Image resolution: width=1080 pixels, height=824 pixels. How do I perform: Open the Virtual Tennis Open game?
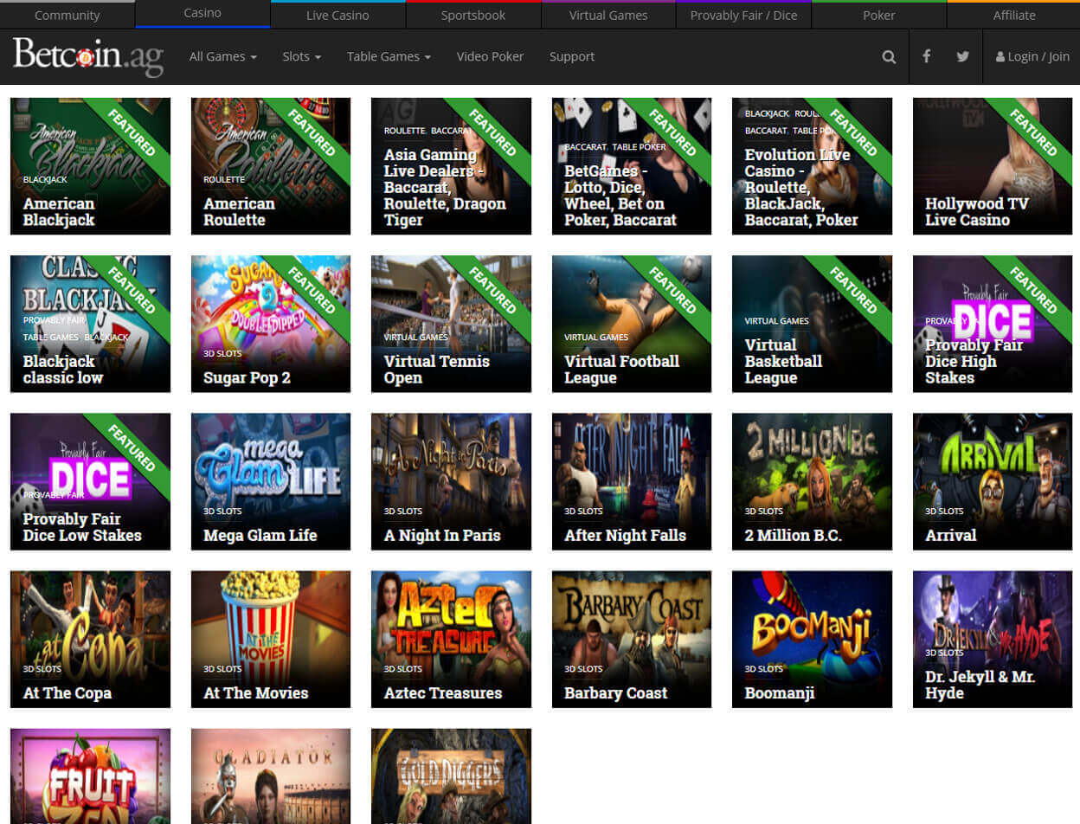[x=451, y=324]
